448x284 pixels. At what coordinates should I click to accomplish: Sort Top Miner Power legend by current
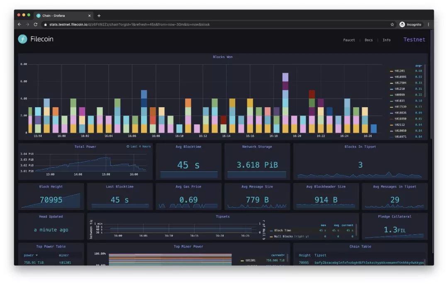pos(278,255)
